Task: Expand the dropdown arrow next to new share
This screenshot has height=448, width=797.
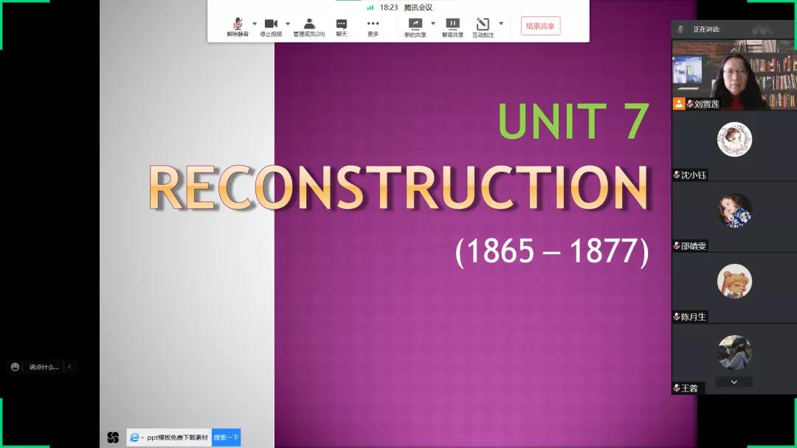Action: point(433,23)
